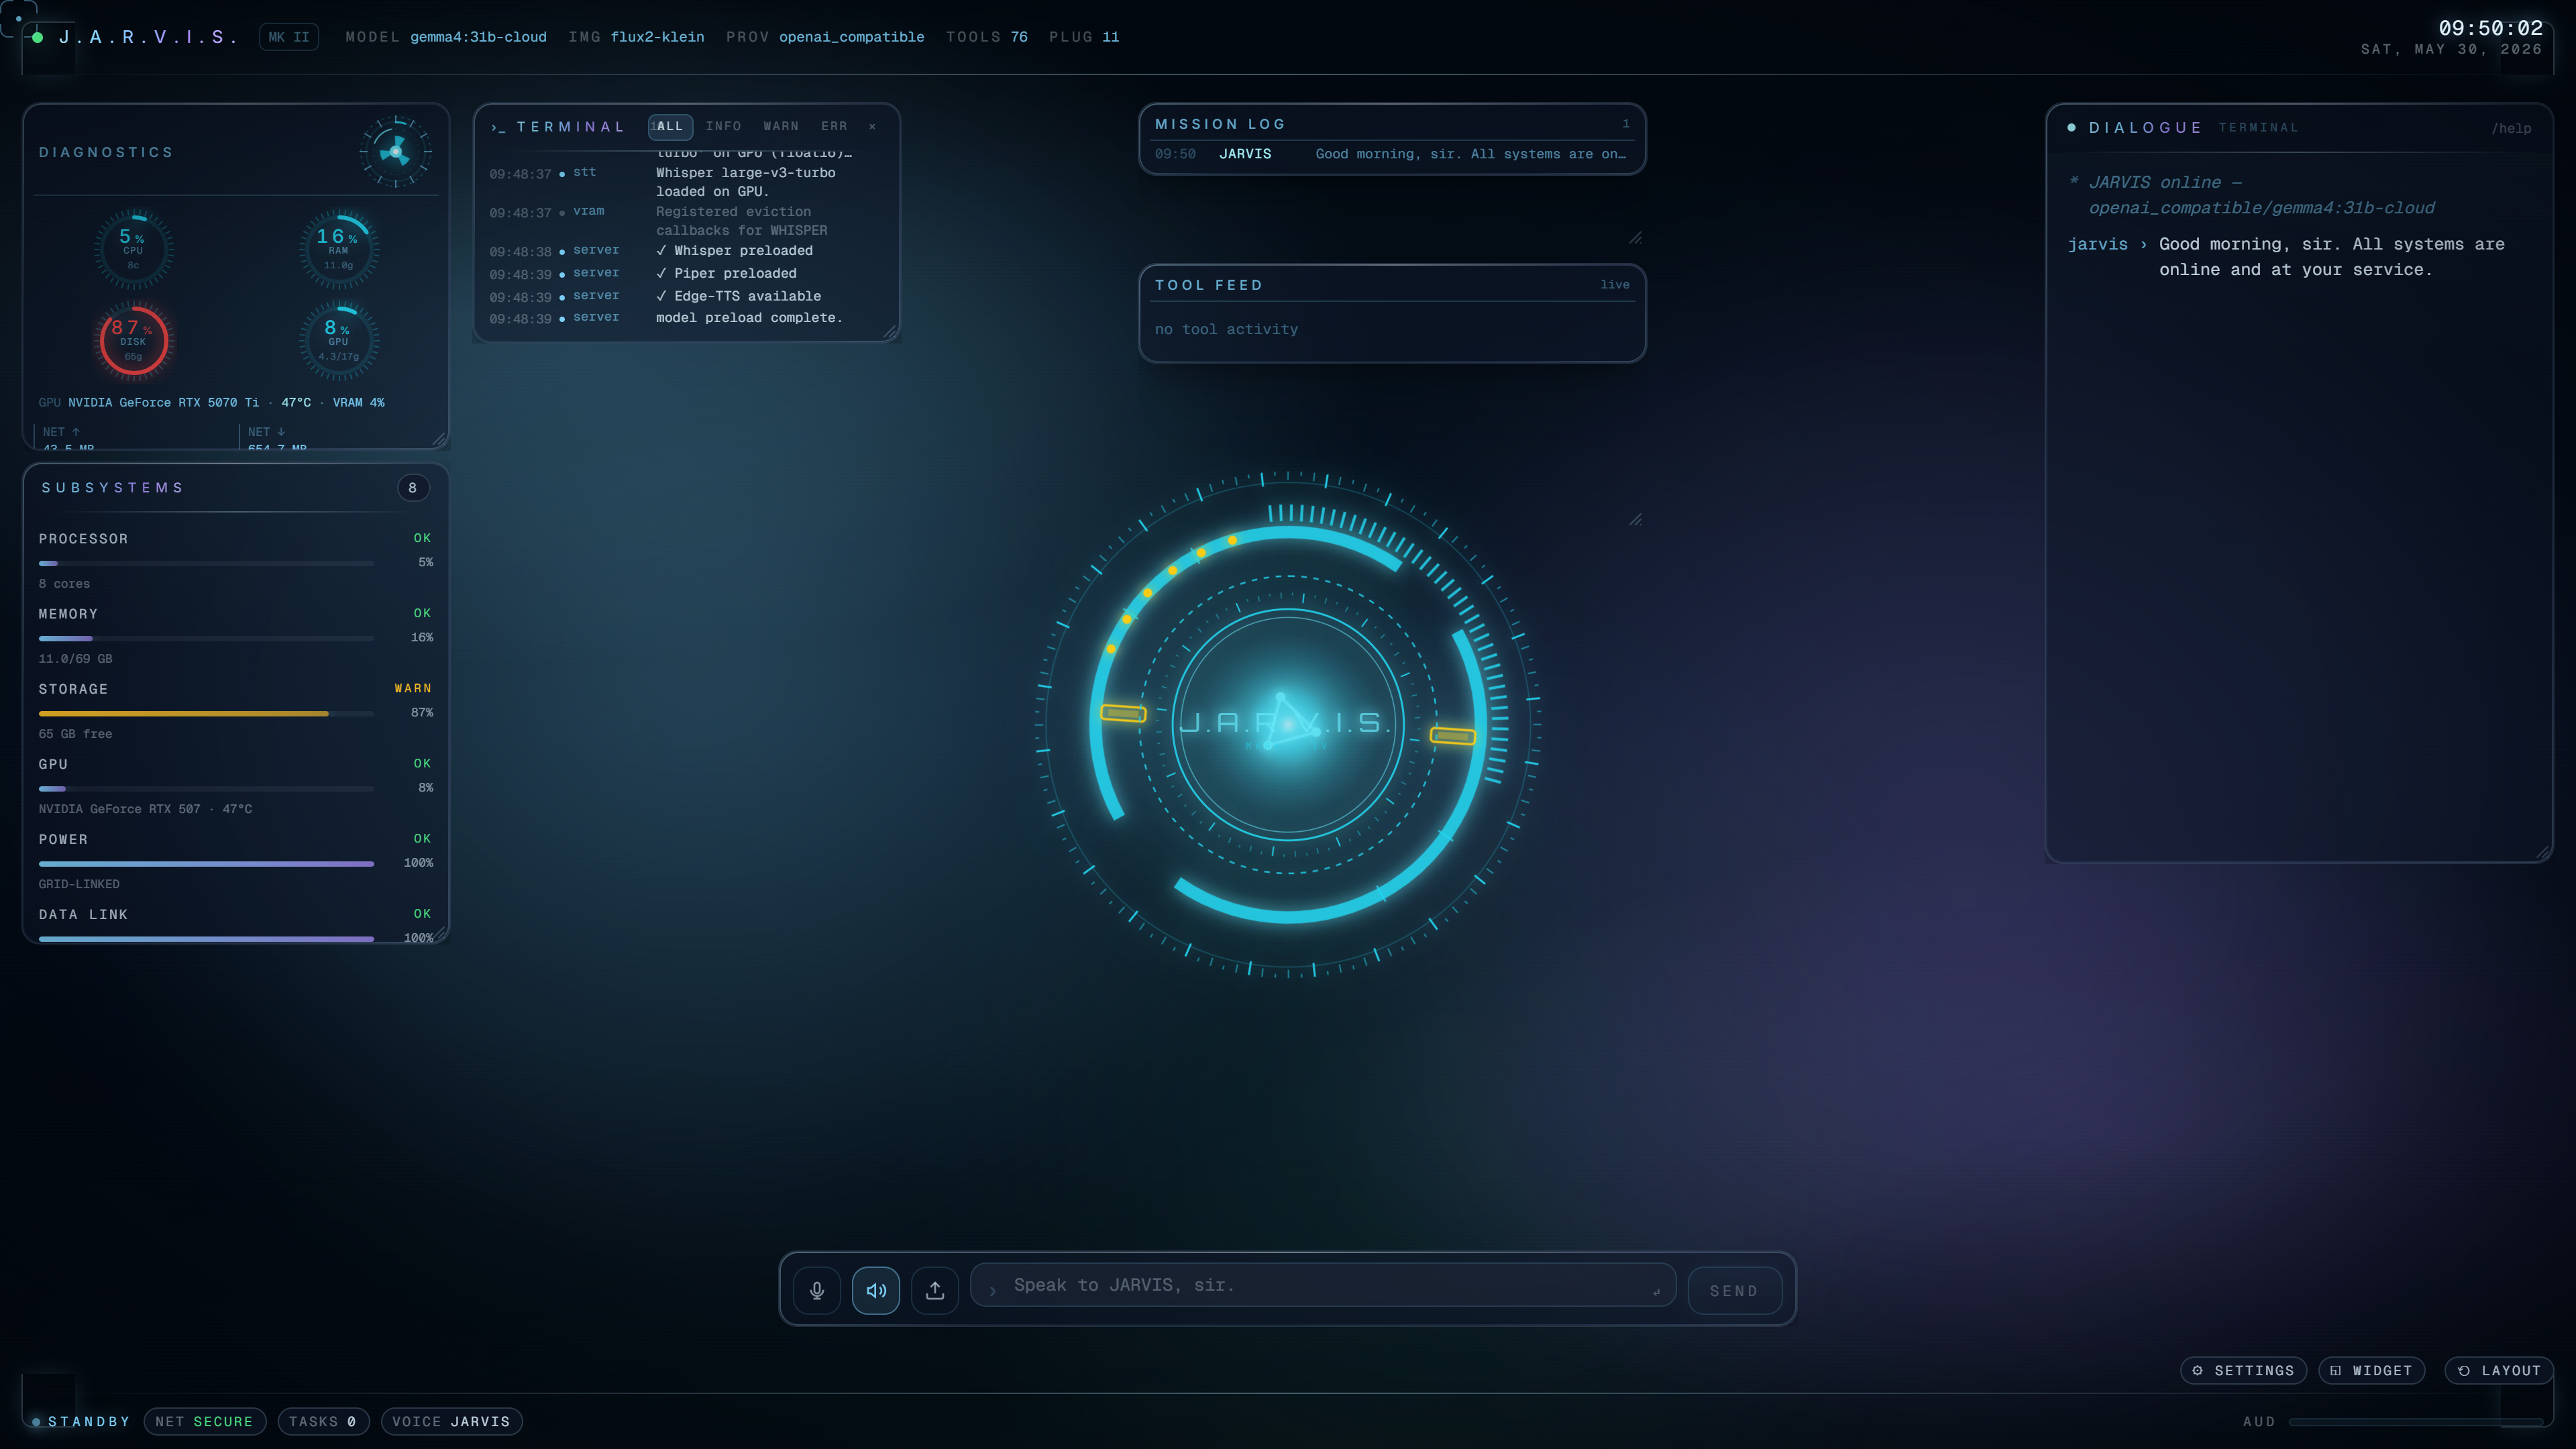Click the VOICE JARVIS status pill
2576x1449 pixels.
point(451,1421)
